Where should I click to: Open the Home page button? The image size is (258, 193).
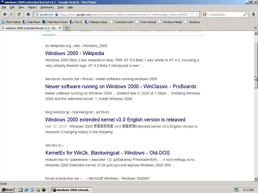28,14
